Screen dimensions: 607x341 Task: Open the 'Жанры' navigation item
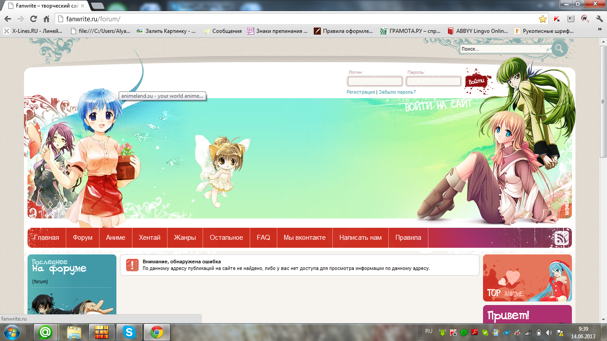pos(185,238)
